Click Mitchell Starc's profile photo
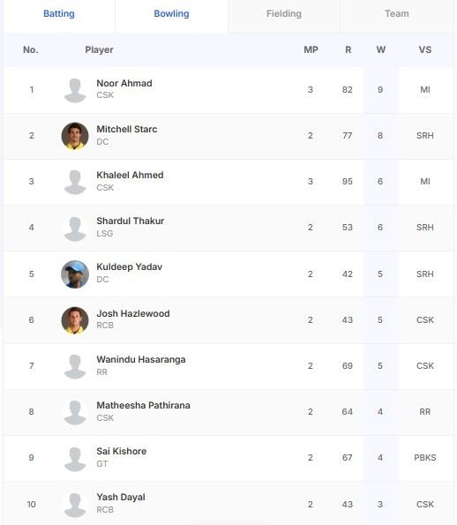 click(x=75, y=136)
